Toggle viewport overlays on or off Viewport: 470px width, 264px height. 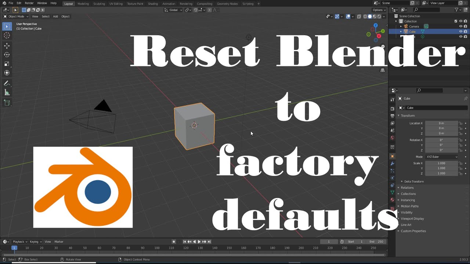(x=348, y=16)
